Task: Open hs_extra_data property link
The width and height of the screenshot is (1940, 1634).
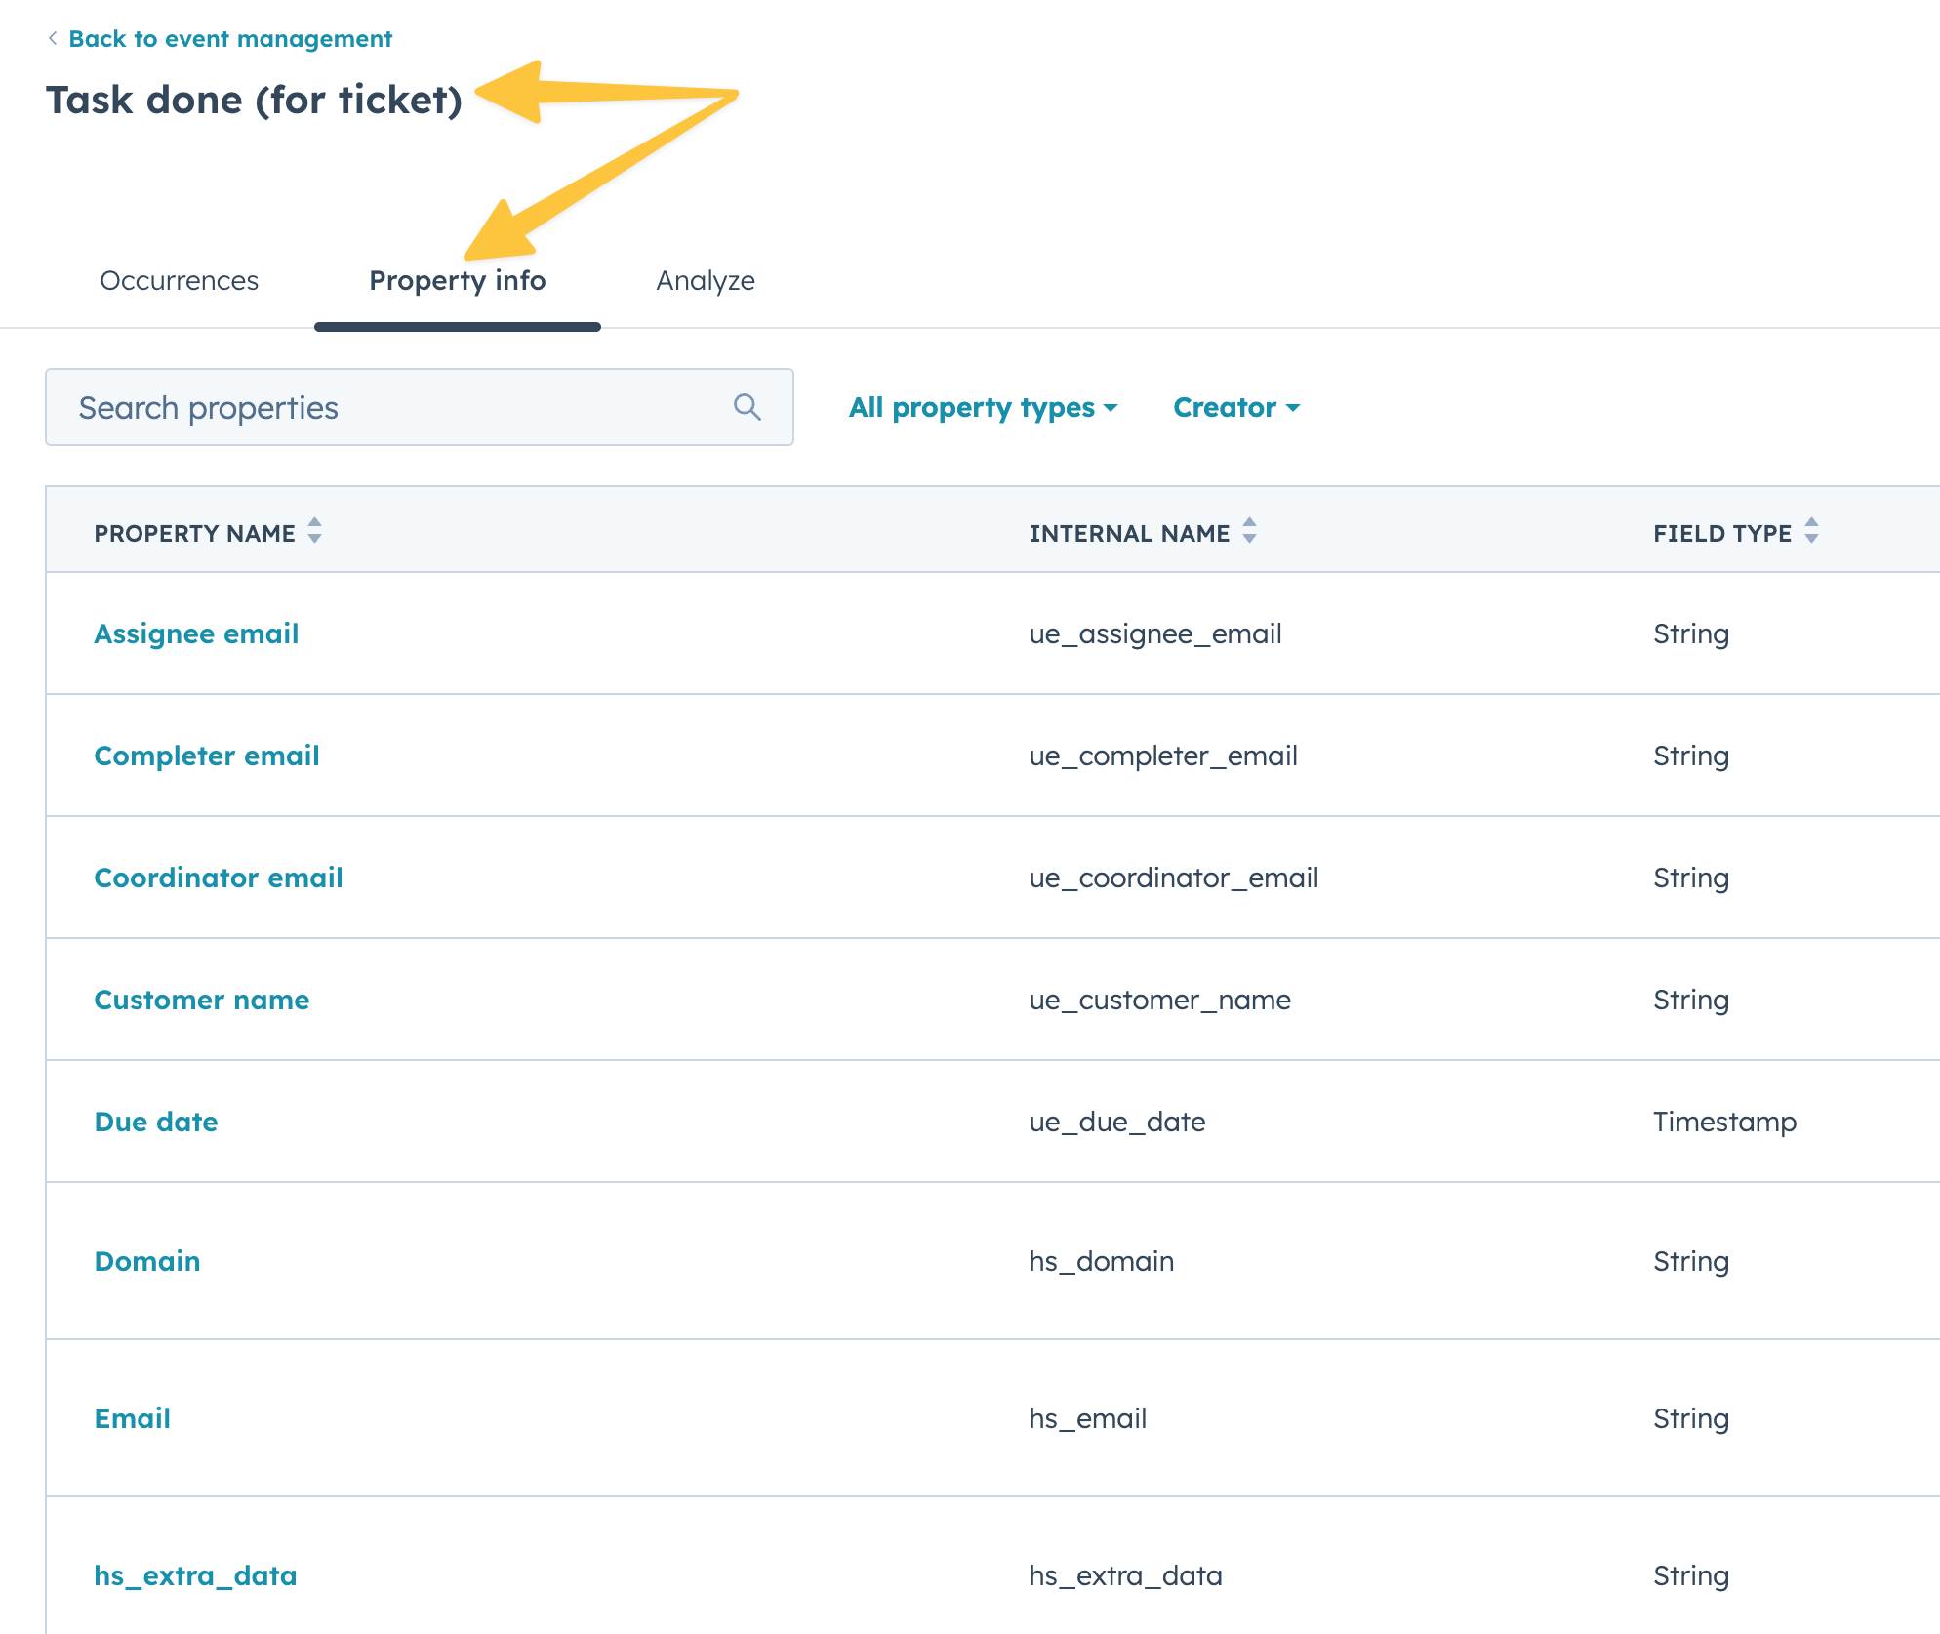Action: point(195,1575)
